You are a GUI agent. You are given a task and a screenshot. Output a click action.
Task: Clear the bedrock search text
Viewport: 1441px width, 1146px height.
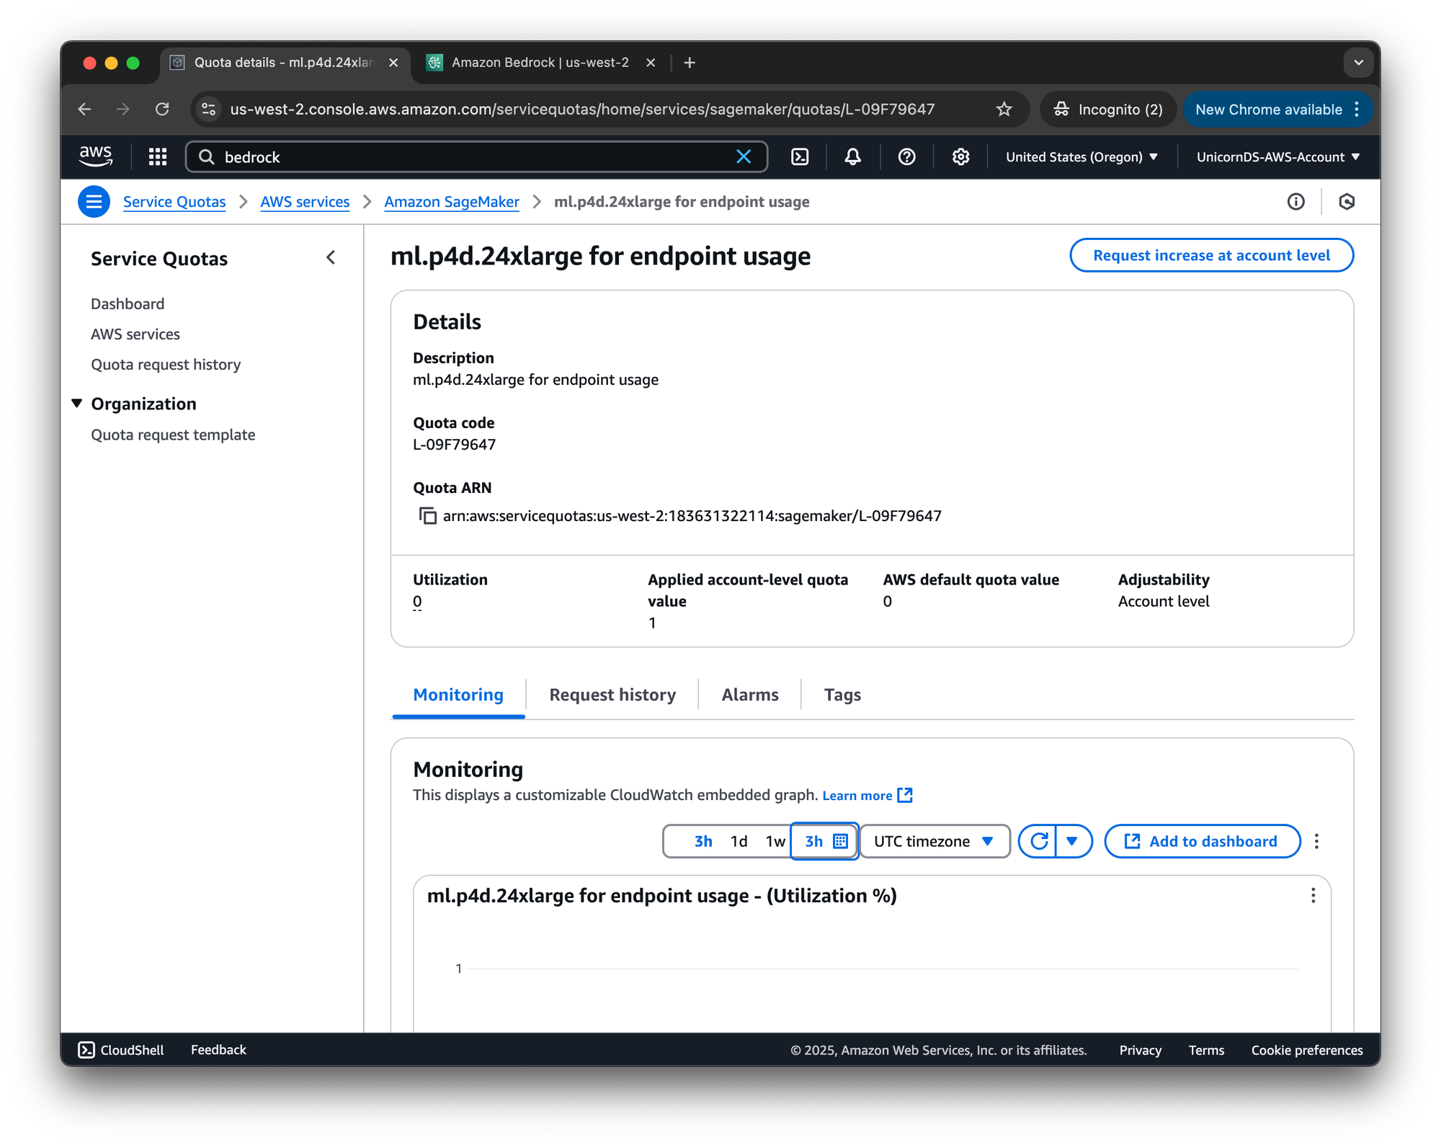point(744,157)
